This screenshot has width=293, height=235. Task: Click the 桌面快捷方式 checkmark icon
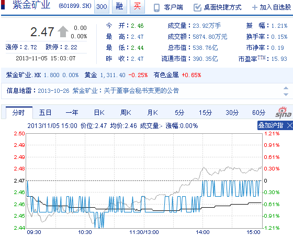tap(197, 7)
